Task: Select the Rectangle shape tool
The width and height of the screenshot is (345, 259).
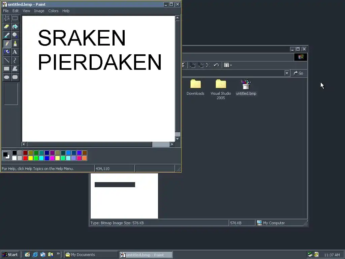Action: 7,68
